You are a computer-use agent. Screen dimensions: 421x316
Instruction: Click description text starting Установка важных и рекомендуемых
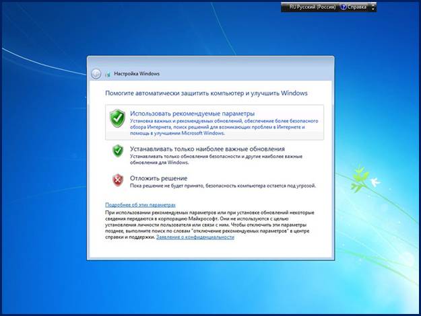(224, 127)
